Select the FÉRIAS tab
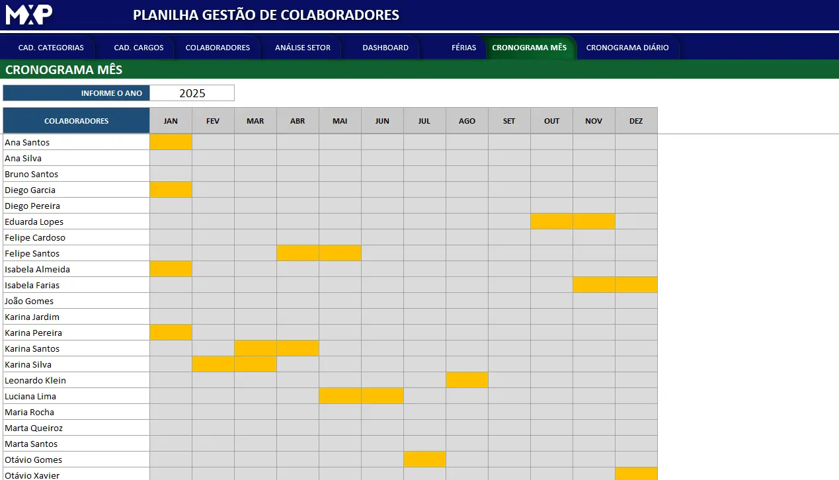 click(463, 48)
